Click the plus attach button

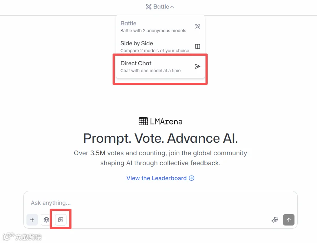[32, 219]
